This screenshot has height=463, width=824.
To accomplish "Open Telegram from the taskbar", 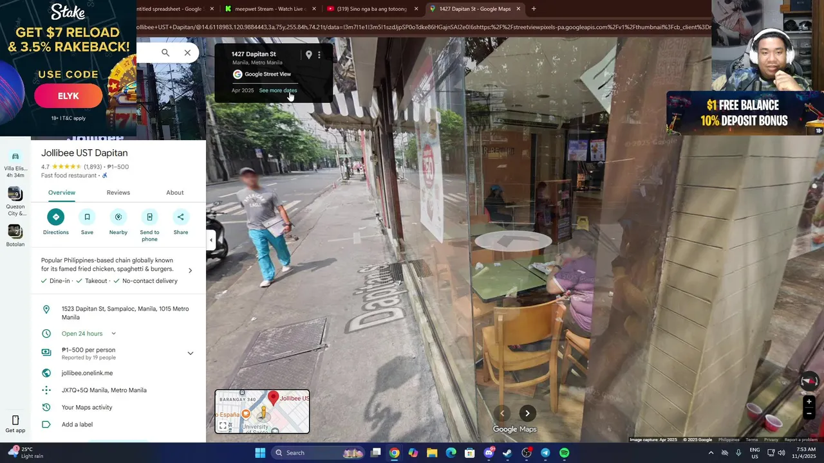I will (x=546, y=453).
